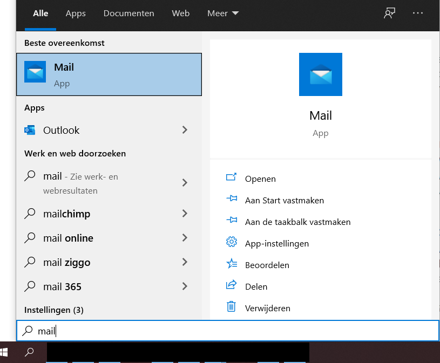
Task: Click the Delen share icon
Action: 231,286
